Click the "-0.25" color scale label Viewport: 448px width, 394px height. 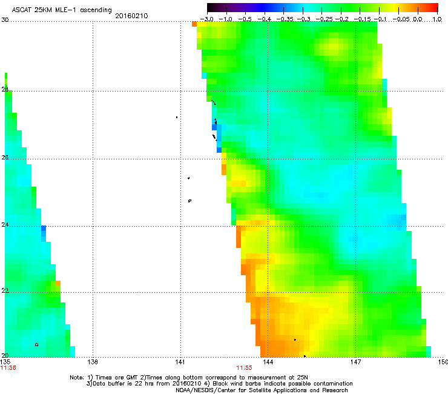coord(324,19)
